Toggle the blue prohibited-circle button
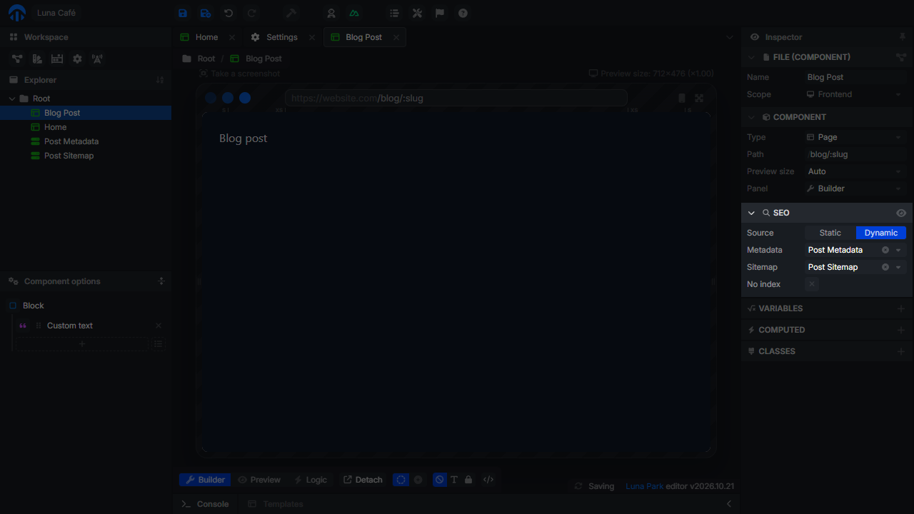Screen dimensions: 914x514 point(440,480)
